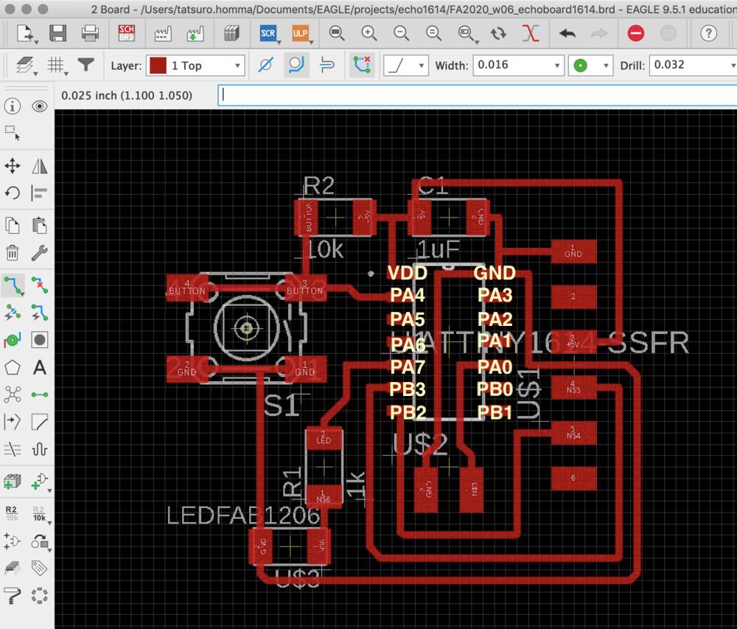Click the red Top layer color swatch
The image size is (737, 629).
158,66
